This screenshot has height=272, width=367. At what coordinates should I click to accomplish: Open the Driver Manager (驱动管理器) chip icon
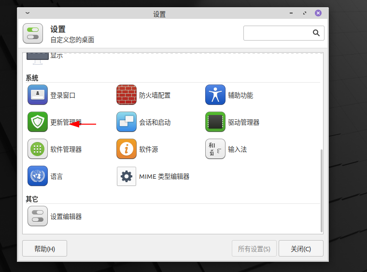(215, 122)
